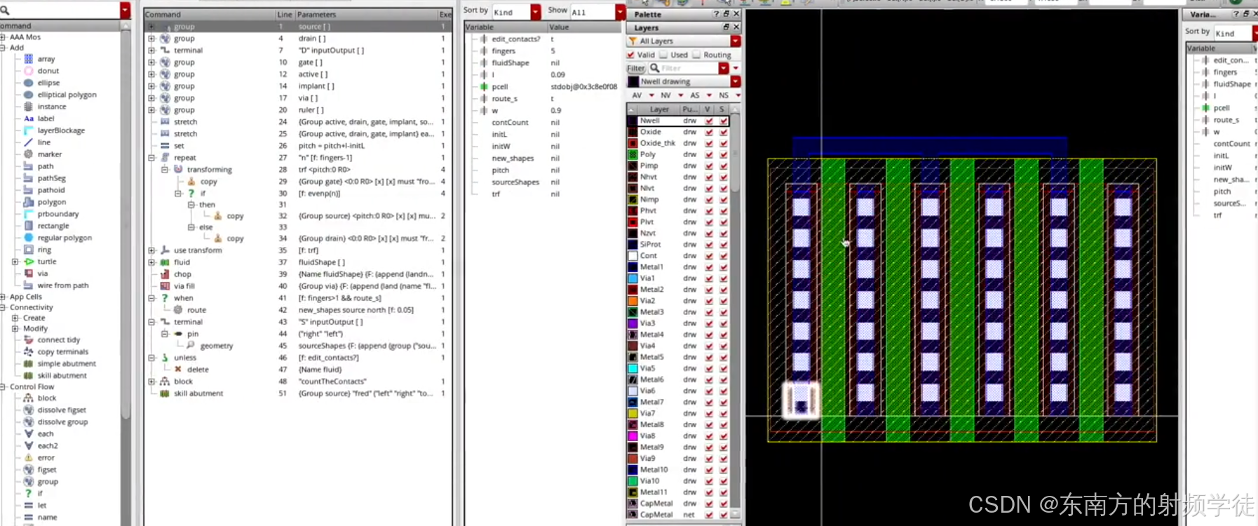Select the copy terminals icon
The height and width of the screenshot is (526, 1258).
pyautogui.click(x=29, y=351)
